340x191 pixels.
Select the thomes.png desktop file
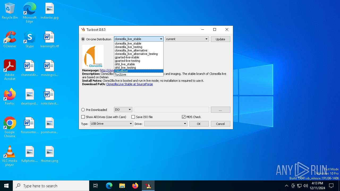[49, 154]
